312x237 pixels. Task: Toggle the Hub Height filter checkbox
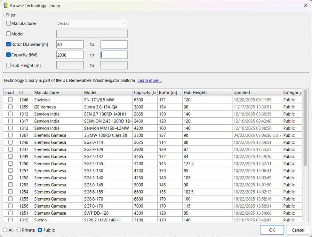click(x=9, y=65)
